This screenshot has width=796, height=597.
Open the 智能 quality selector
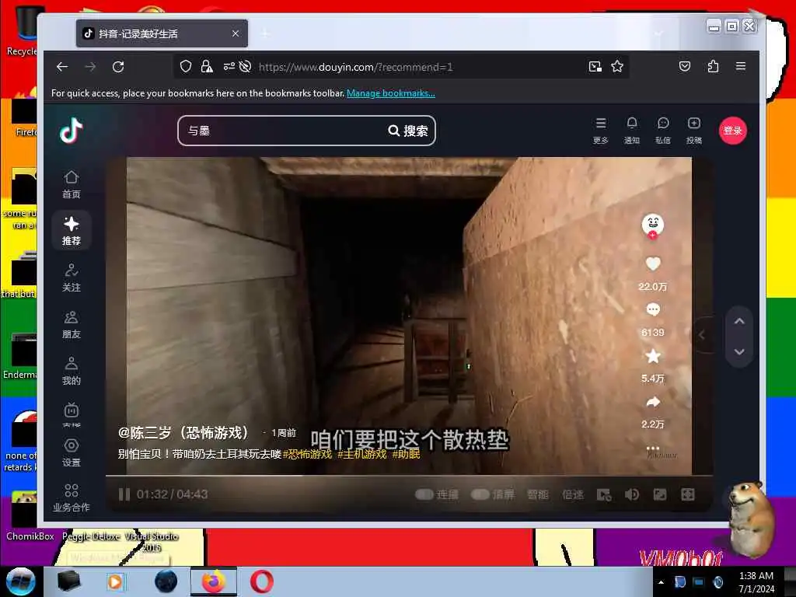tap(538, 494)
